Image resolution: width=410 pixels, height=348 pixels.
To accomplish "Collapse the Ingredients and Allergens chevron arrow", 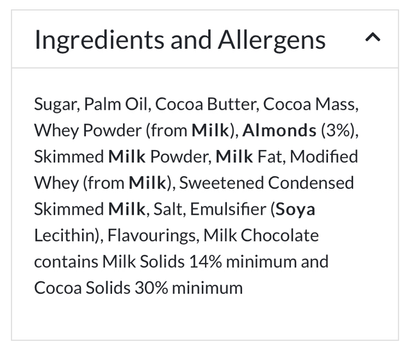I will 372,38.
